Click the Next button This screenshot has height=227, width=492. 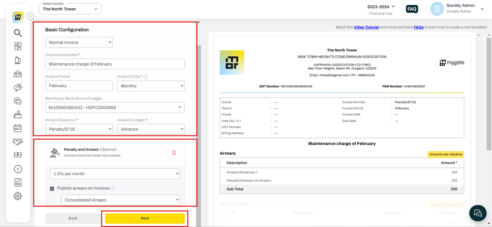pos(145,218)
